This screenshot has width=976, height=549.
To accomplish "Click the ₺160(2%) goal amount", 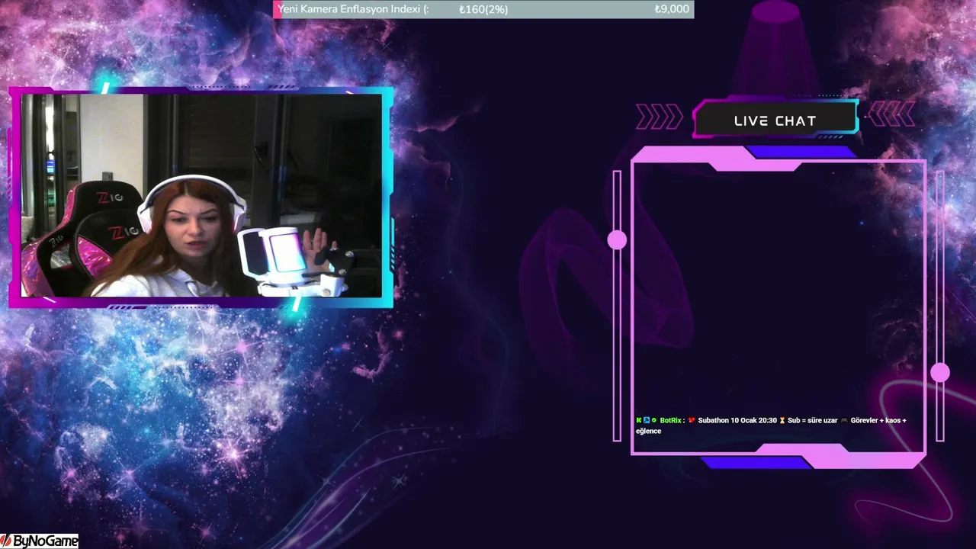I will 483,9.
